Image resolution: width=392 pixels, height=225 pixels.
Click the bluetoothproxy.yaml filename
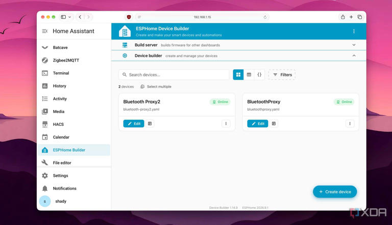click(x=263, y=109)
